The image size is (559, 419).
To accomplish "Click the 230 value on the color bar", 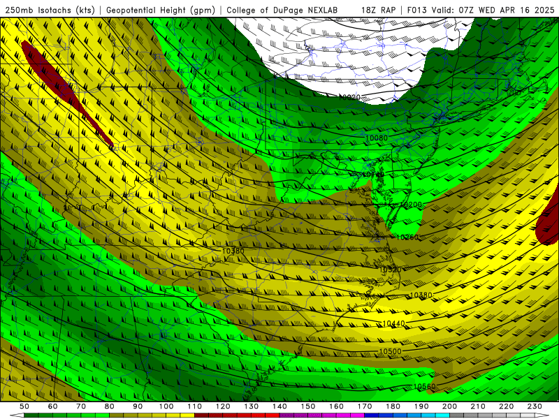I will [535, 406].
